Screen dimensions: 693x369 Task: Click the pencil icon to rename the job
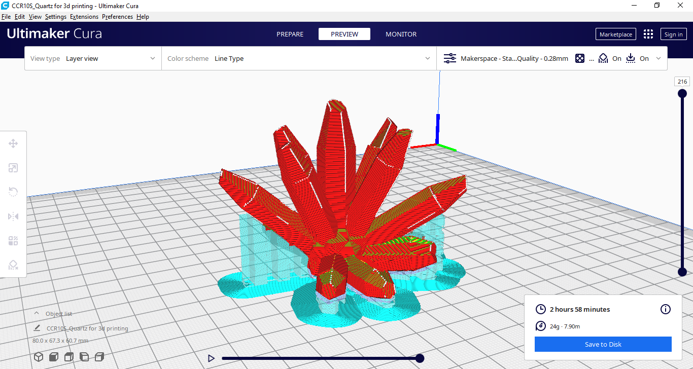click(37, 328)
